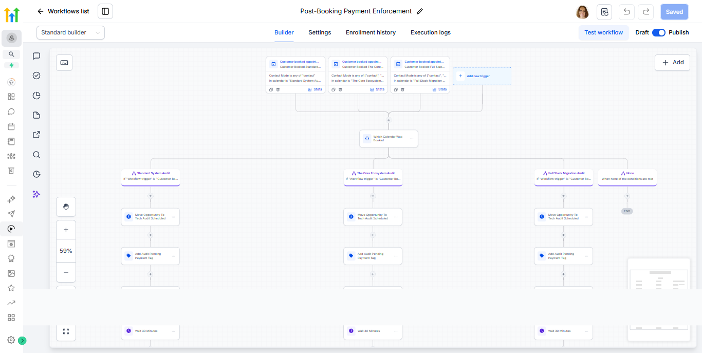This screenshot has width=702, height=353.
Task: Open Calendars in the left navigation
Action: (x=11, y=126)
